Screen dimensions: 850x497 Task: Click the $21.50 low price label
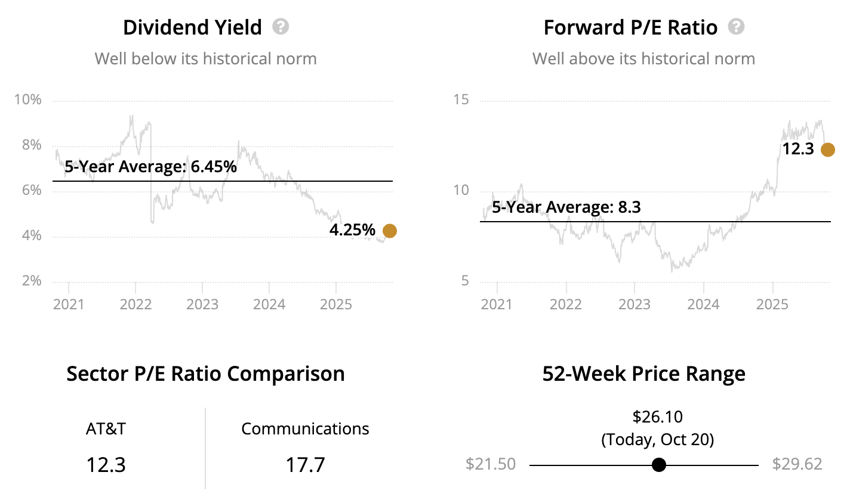click(490, 464)
